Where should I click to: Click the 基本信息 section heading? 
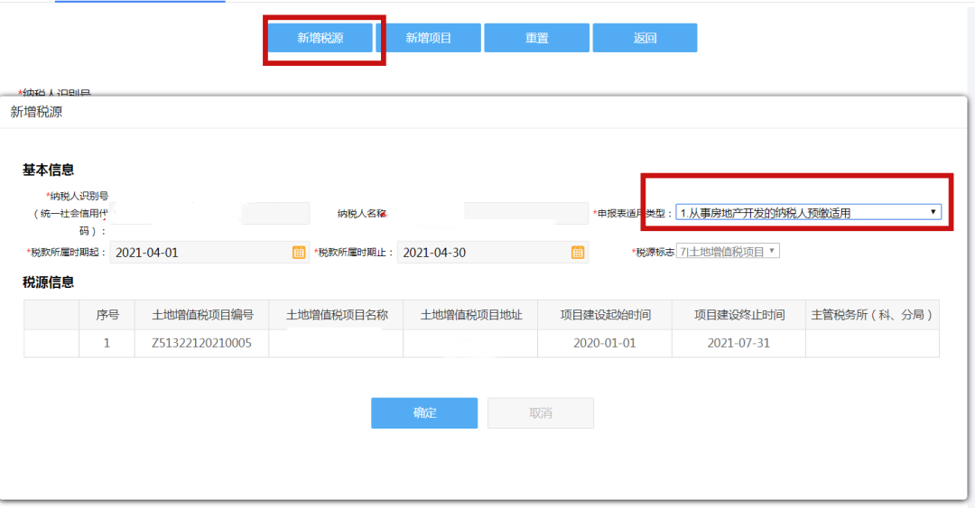click(49, 170)
